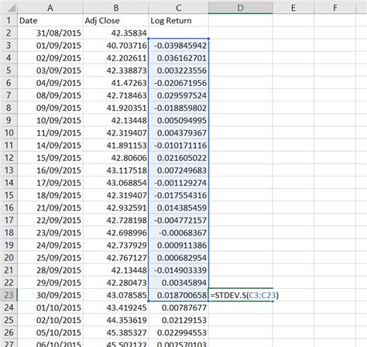Select column B header
367x347 pixels.
[x=116, y=8]
